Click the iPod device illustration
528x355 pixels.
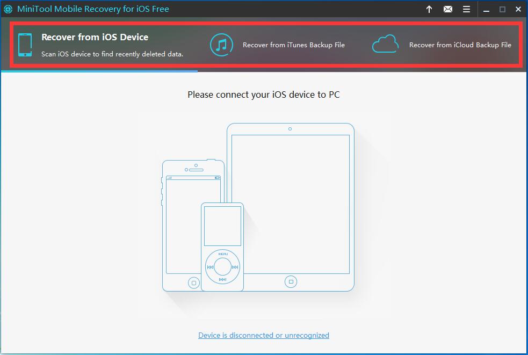tap(222, 247)
